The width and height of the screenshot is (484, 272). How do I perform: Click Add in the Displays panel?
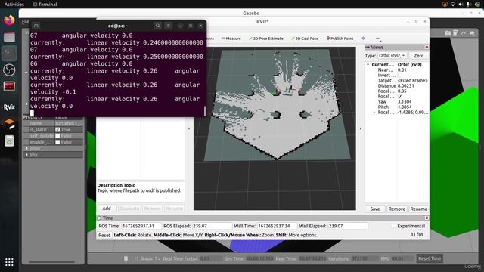click(107, 209)
